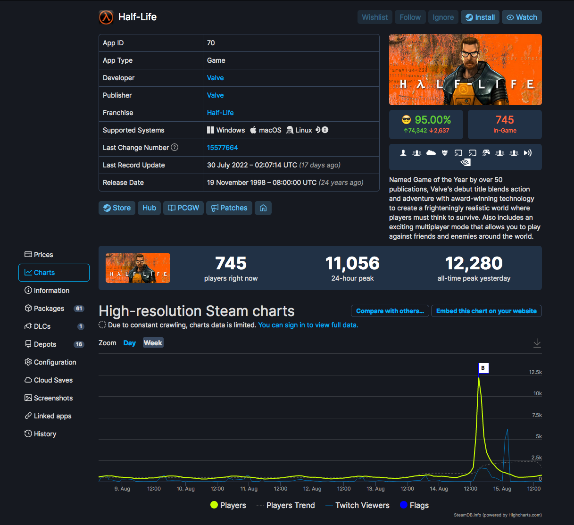Click the 11,056 24-hour peak figure

[352, 263]
